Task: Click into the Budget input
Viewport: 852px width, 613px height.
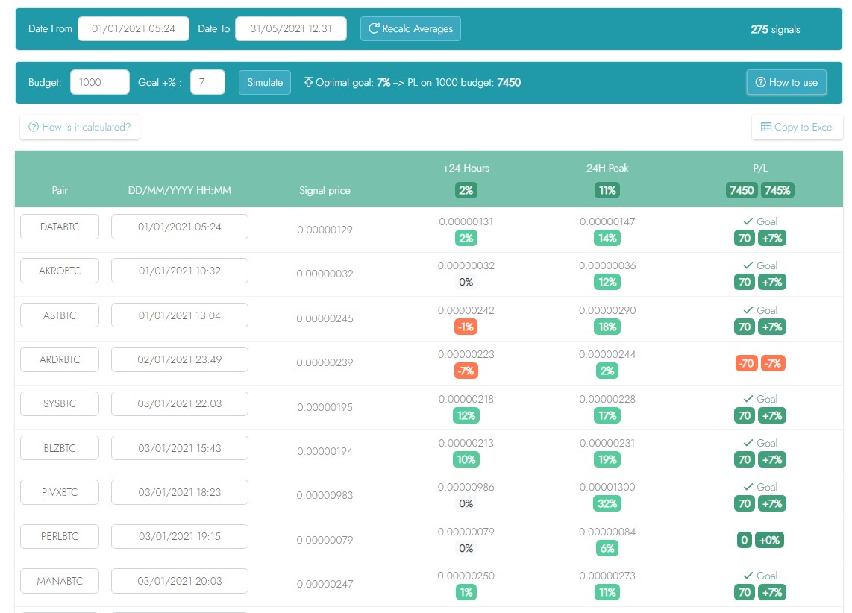Action: (x=100, y=82)
